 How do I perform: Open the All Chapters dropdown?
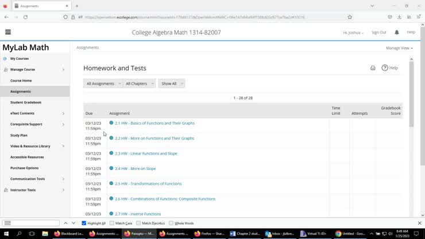click(x=138, y=83)
